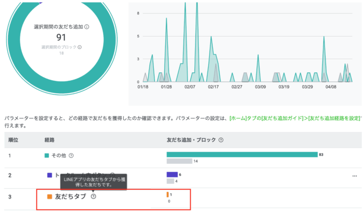Click info icon beside 選択期間のブロック
The image size is (363, 214).
(80, 47)
